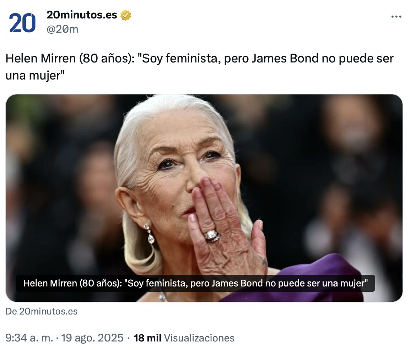Click the words "una mujer" in the tweet
This screenshot has width=410, height=350.
click(x=35, y=76)
